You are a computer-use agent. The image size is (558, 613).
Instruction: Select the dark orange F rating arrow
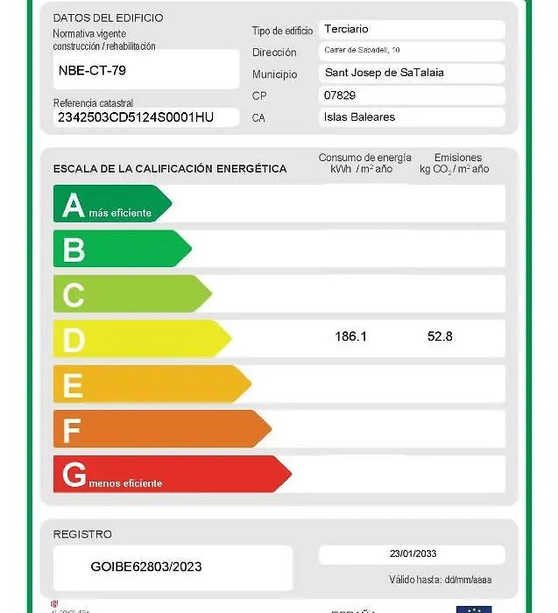[x=163, y=429]
